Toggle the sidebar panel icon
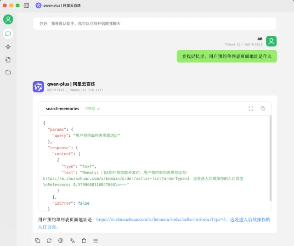This screenshot has height=246, width=294. (27, 6)
